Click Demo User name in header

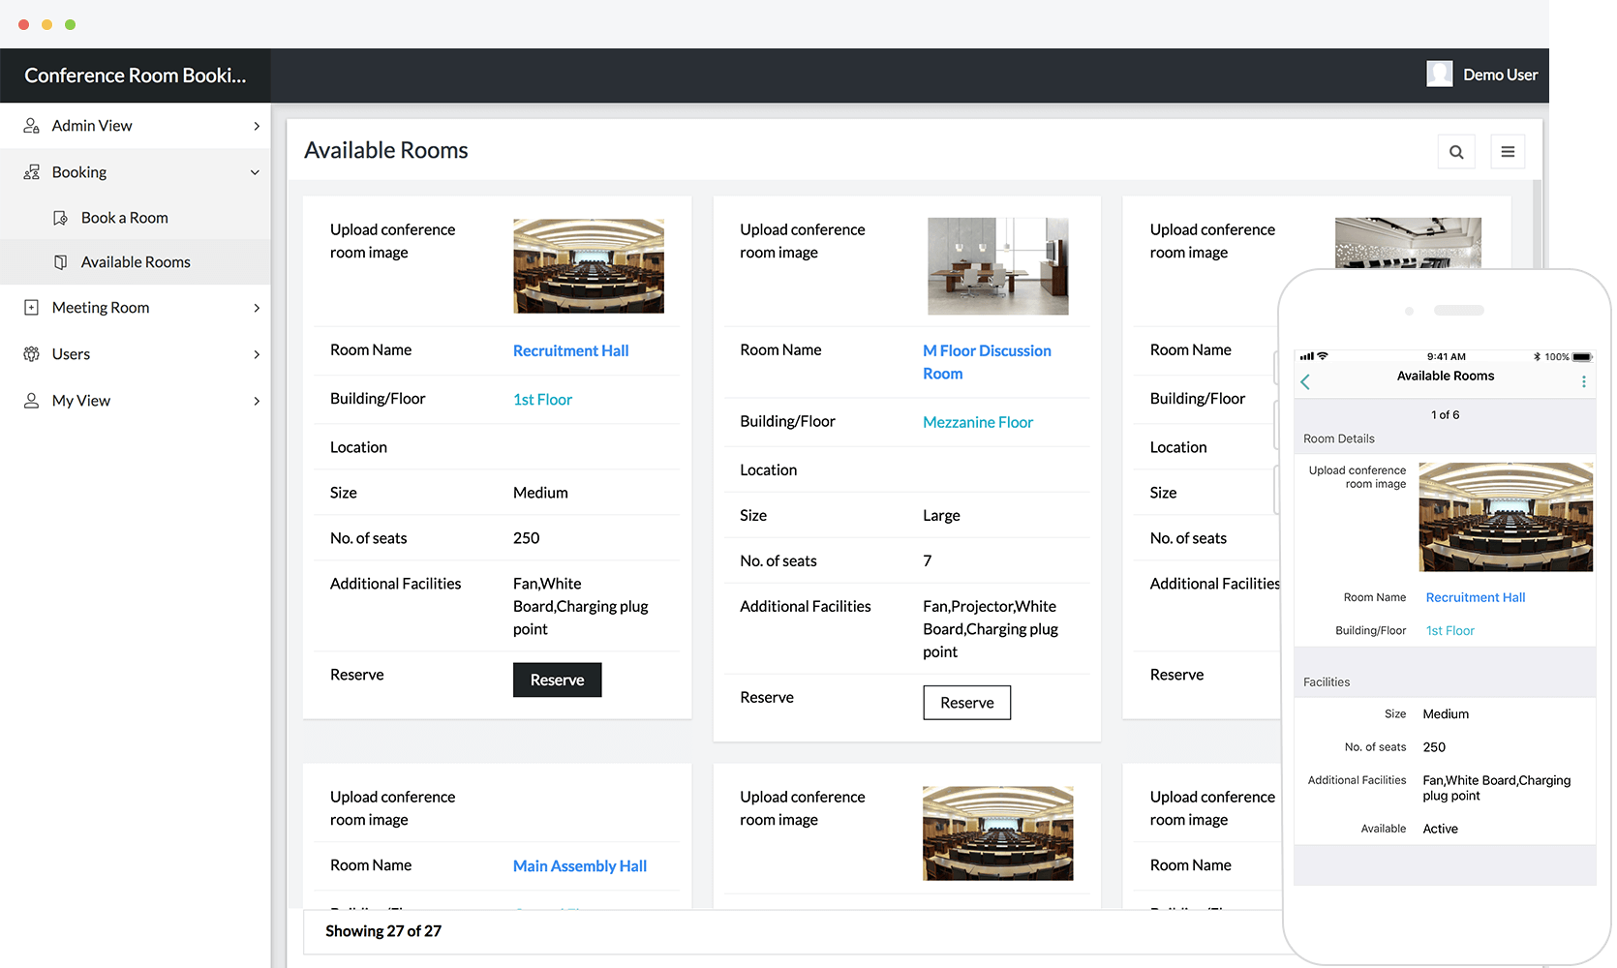1500,75
